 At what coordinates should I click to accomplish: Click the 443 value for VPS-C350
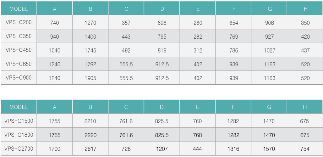[126, 37]
